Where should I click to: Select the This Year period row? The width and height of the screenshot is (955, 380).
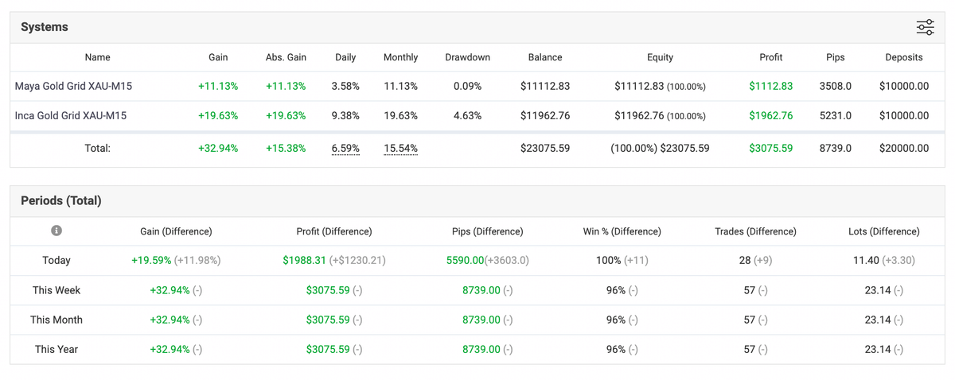[x=57, y=349]
